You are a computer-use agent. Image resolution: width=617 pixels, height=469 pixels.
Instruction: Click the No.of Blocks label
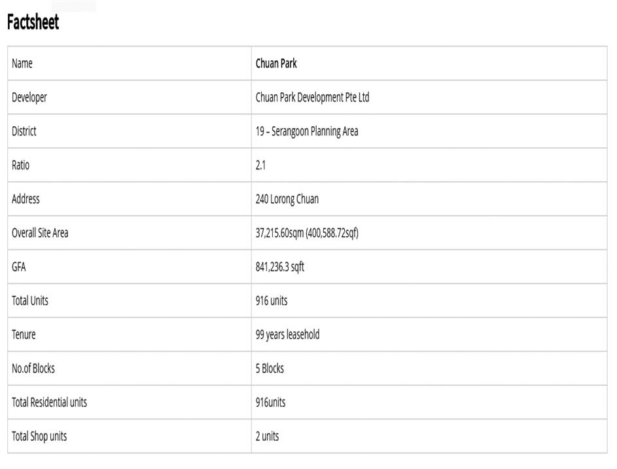pyautogui.click(x=33, y=369)
